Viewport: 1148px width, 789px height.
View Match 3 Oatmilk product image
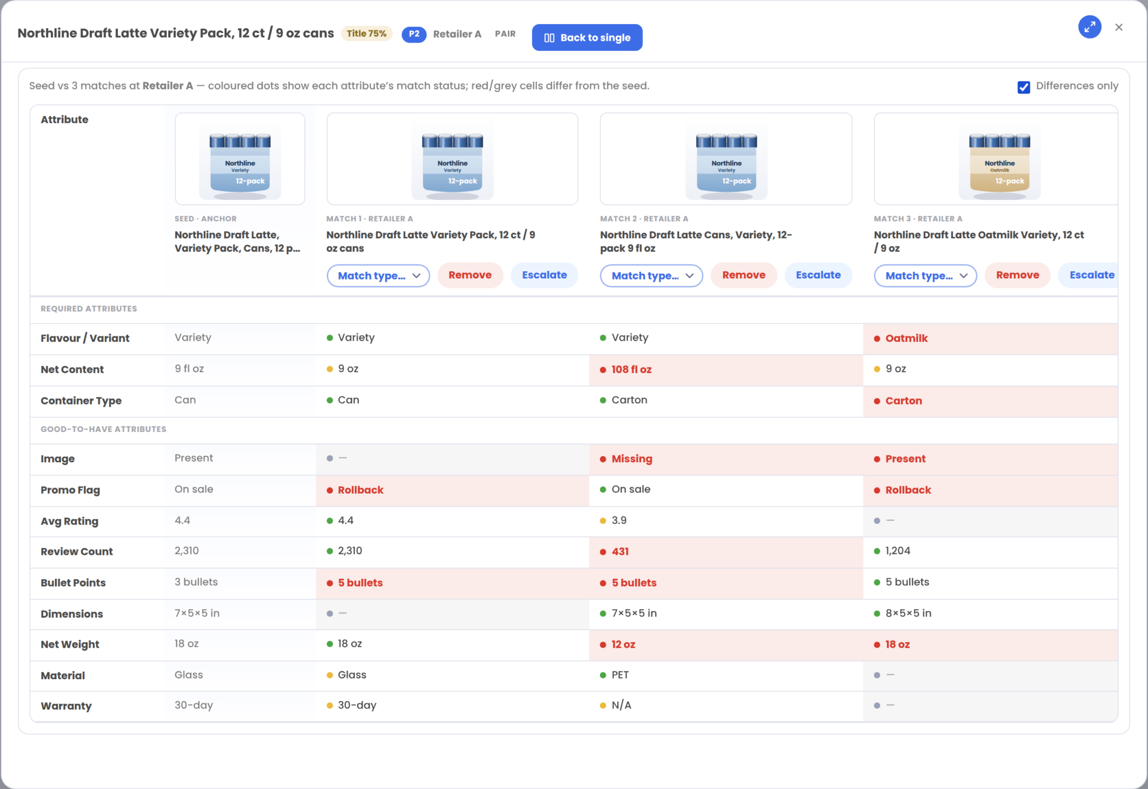point(999,159)
